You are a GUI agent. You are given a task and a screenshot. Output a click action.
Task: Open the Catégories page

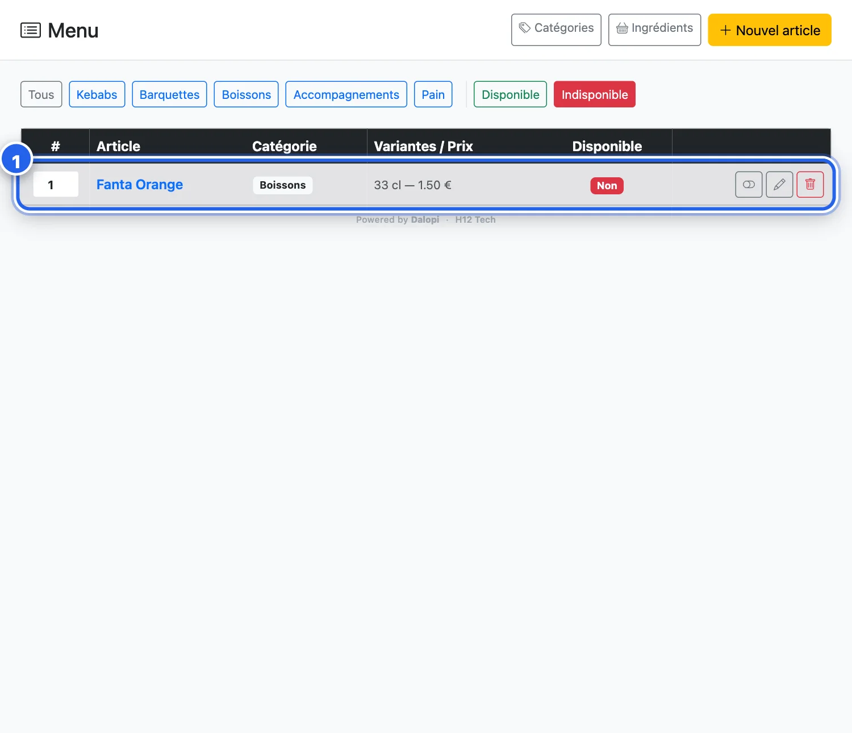coord(556,30)
